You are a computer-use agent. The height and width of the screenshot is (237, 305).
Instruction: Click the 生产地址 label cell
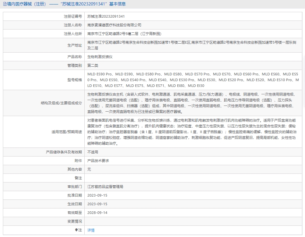point(44,45)
